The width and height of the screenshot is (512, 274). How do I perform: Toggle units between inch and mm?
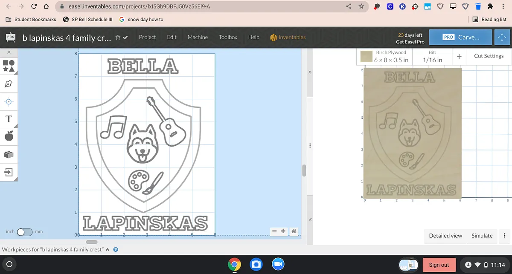[x=25, y=232]
